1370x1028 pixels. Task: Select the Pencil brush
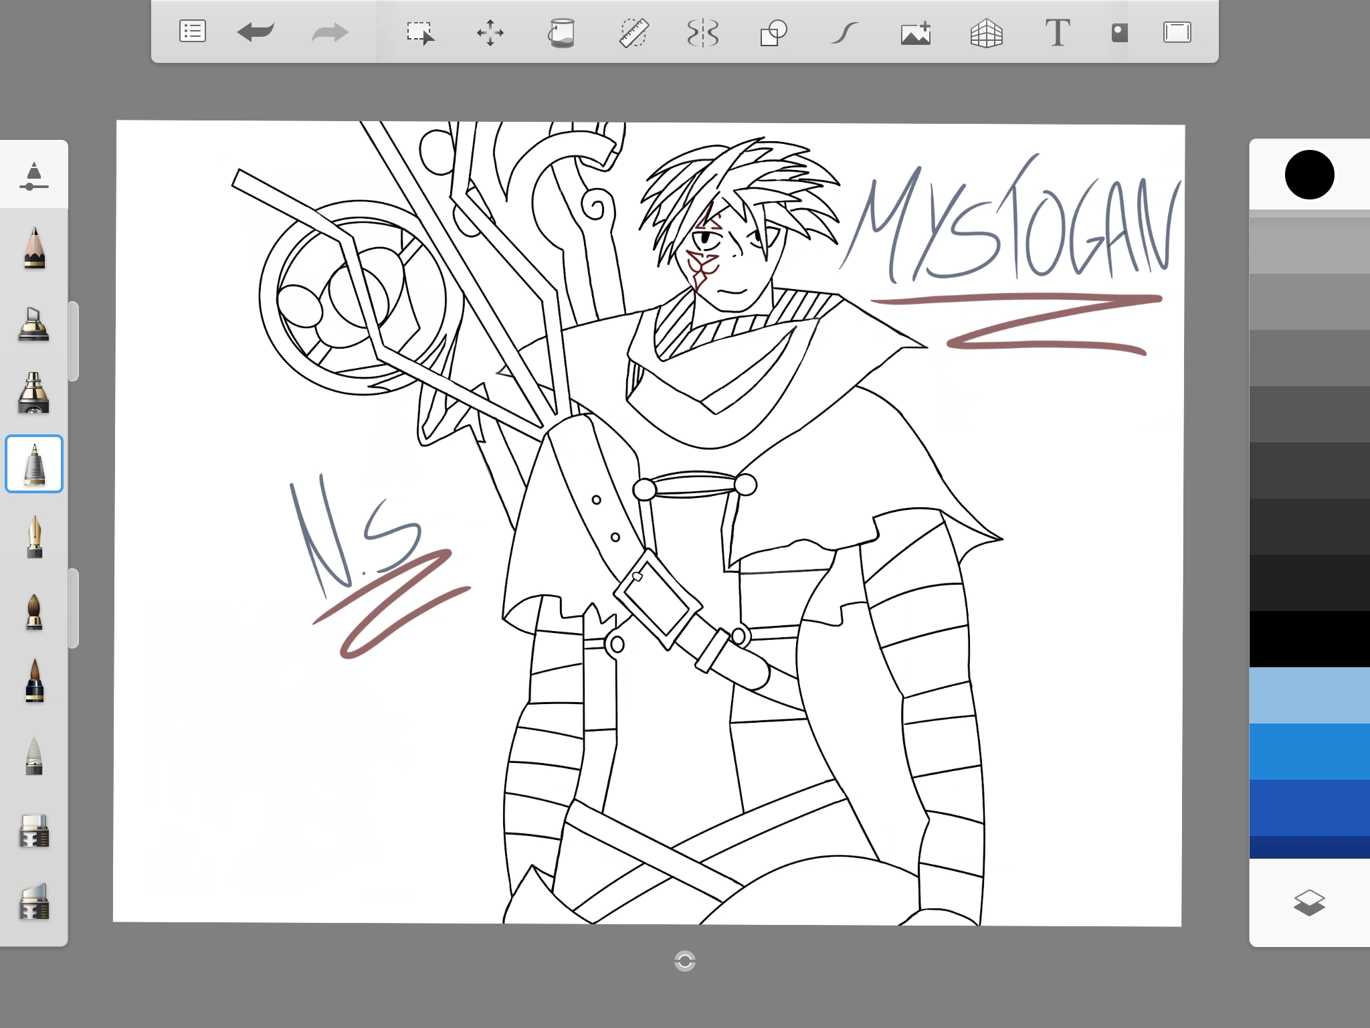pyautogui.click(x=34, y=248)
